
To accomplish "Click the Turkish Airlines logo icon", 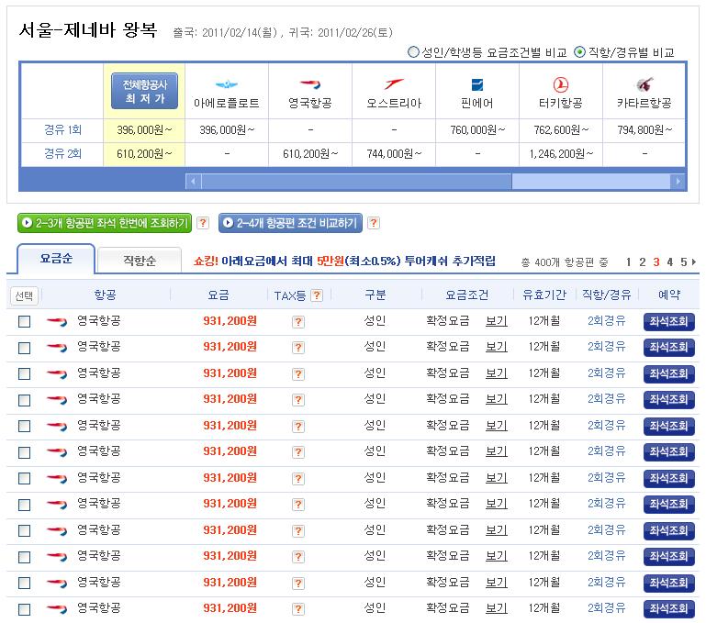I will (560, 84).
